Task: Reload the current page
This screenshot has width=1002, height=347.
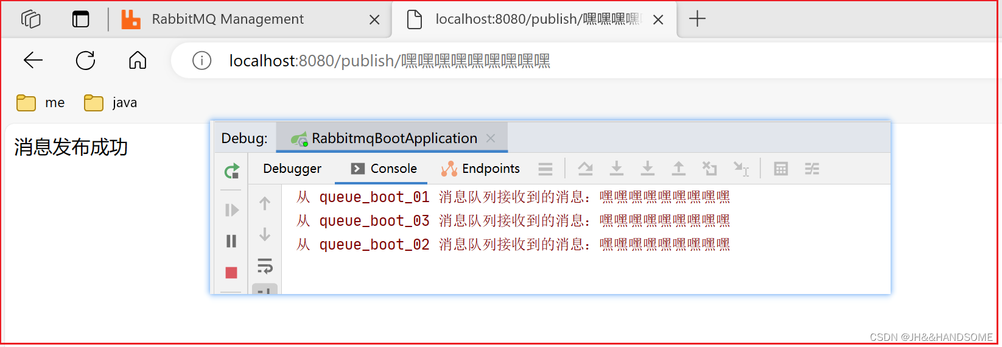Action: (x=85, y=60)
